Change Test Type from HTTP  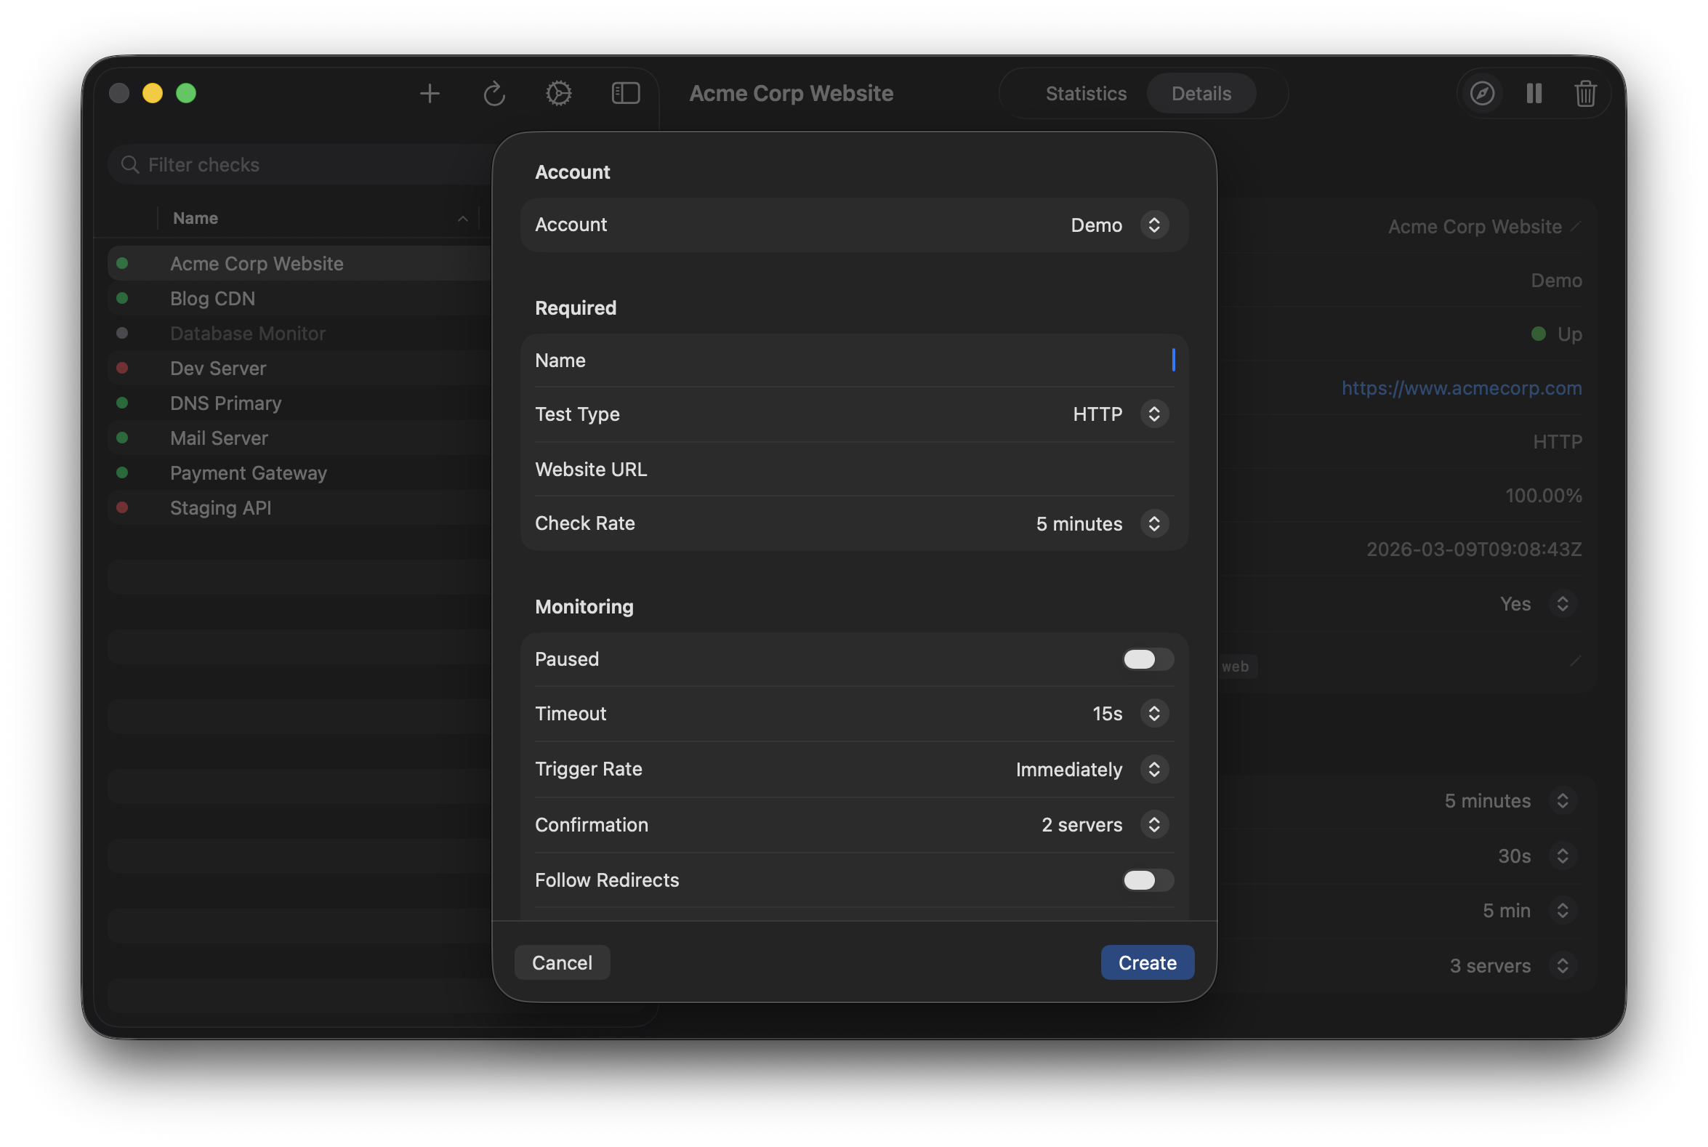pos(1154,414)
